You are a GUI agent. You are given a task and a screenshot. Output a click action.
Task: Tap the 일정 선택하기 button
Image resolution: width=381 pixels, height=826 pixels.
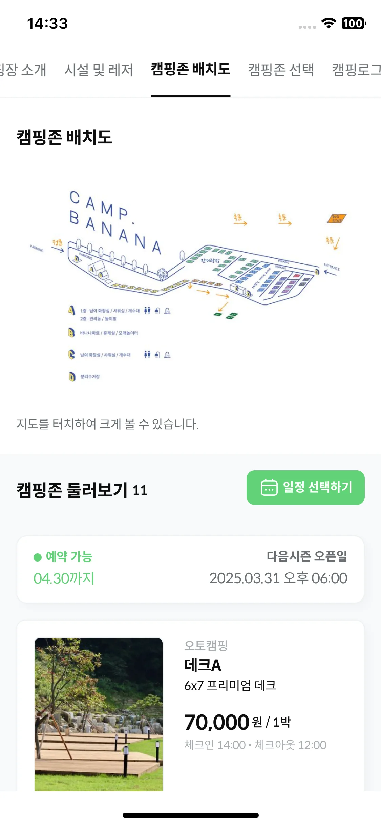(x=305, y=487)
